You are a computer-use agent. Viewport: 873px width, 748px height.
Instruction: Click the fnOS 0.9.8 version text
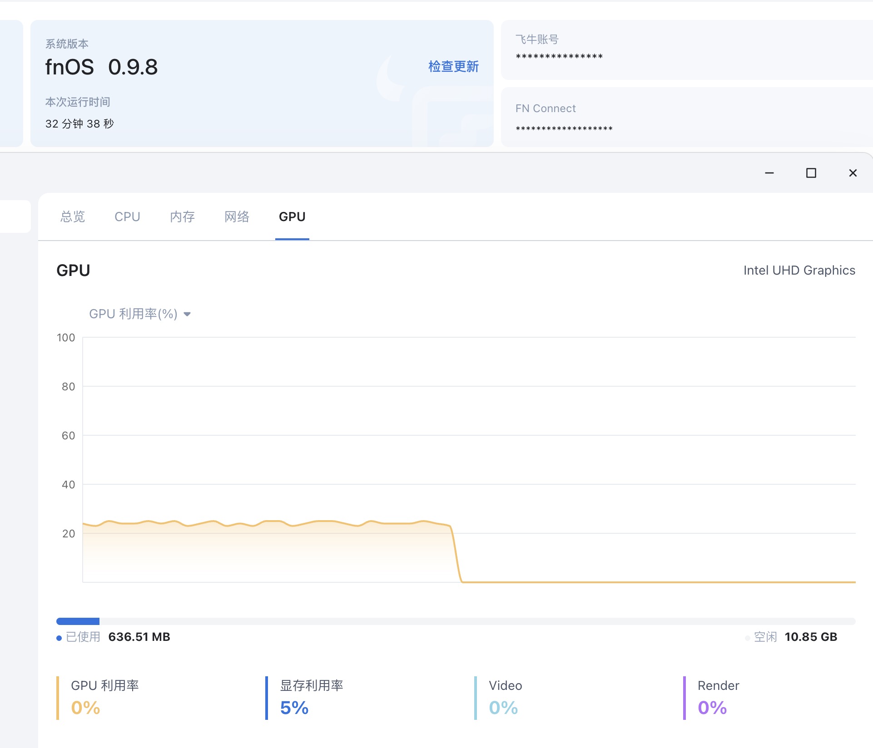102,67
